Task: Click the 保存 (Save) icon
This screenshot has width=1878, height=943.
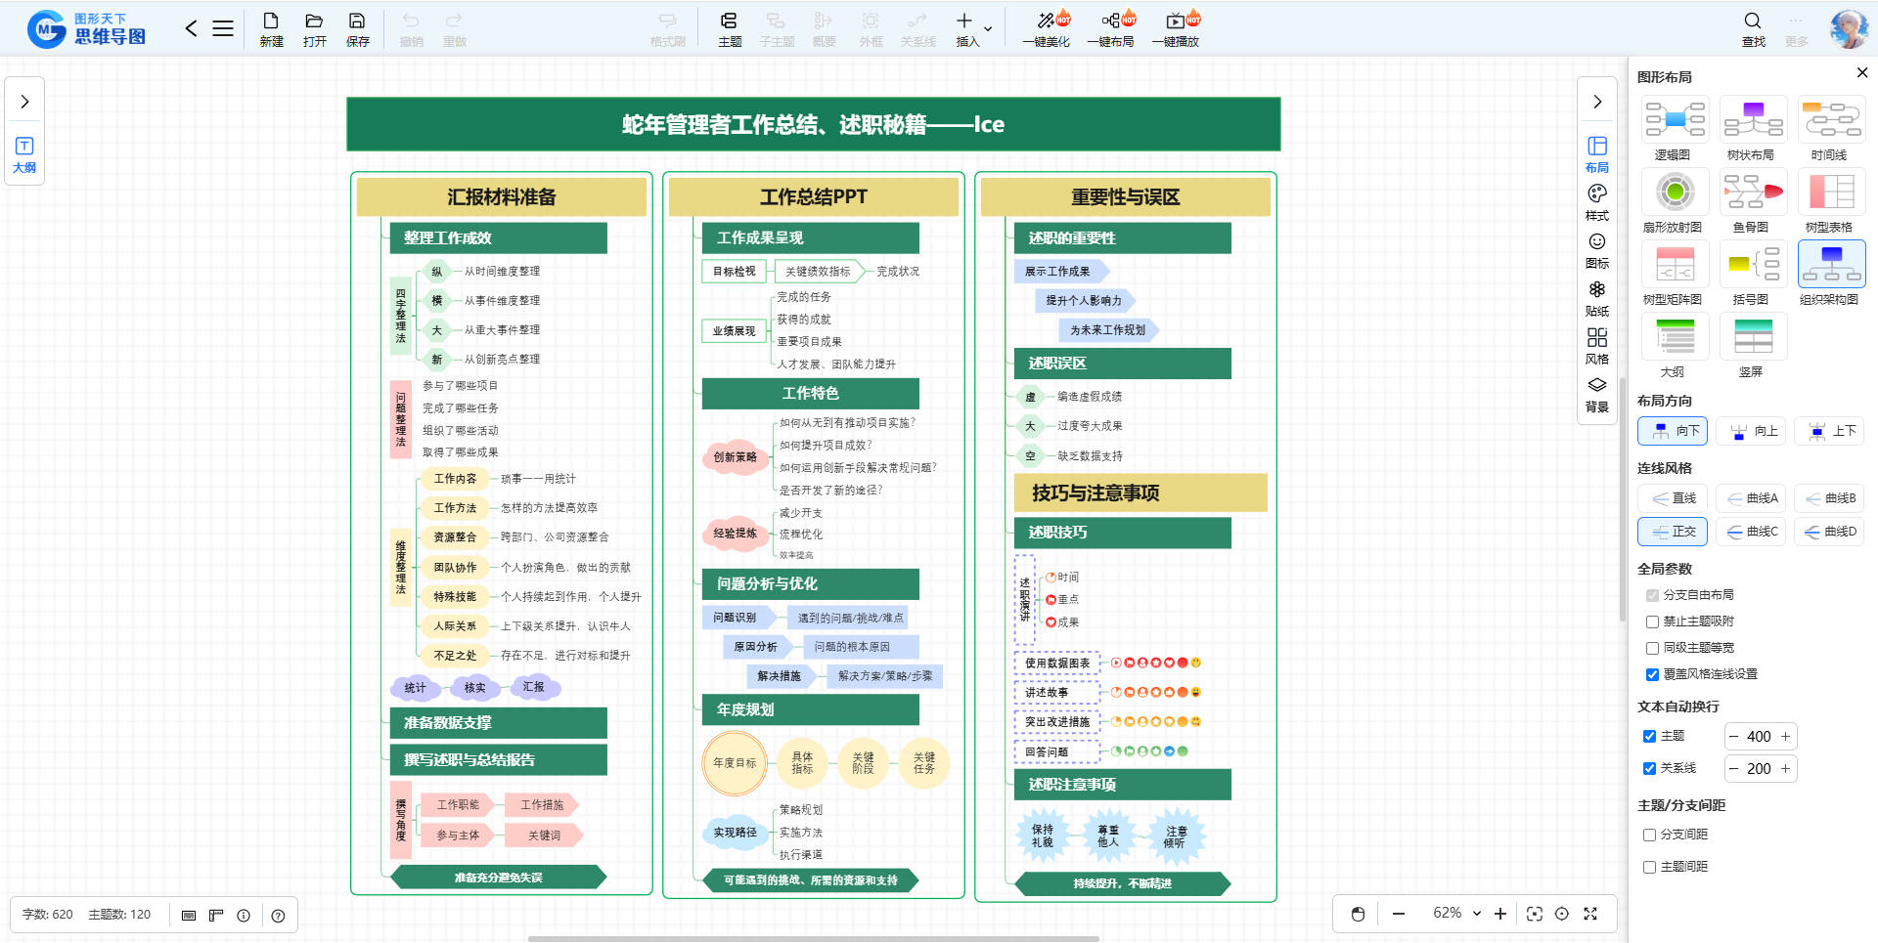Action: click(357, 21)
